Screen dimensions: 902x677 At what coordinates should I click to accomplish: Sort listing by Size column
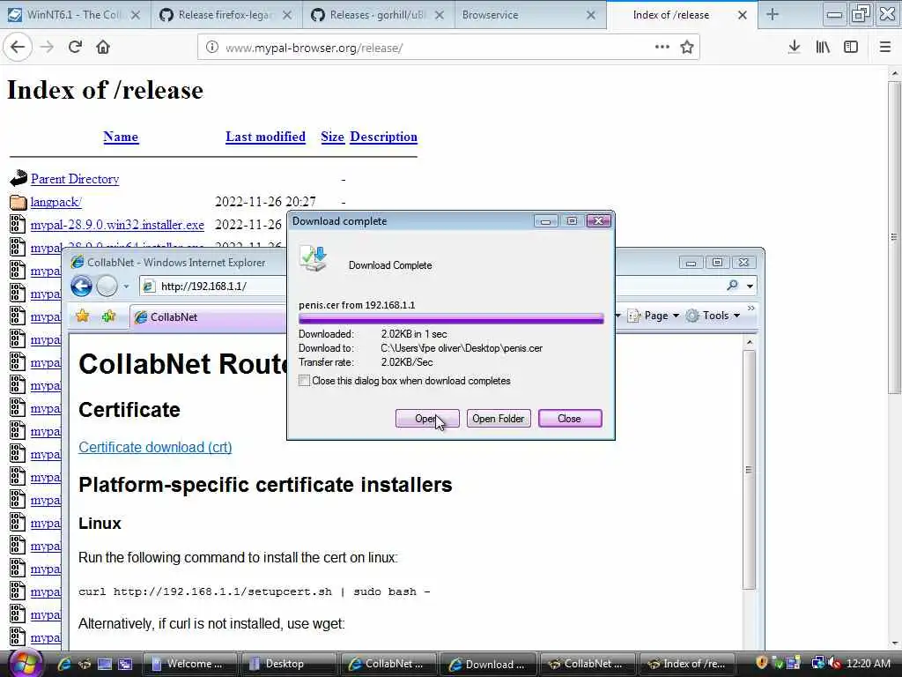[332, 137]
